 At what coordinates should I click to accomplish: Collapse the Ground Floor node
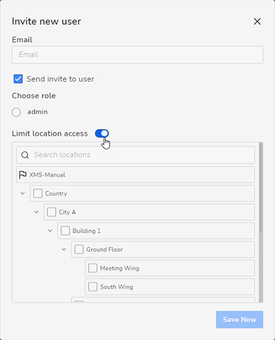coord(64,249)
